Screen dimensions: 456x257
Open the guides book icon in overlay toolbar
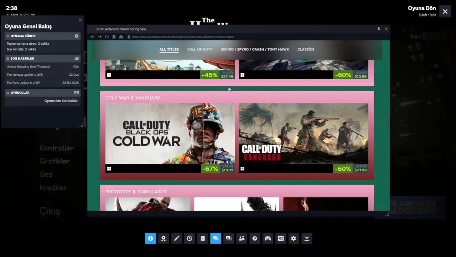pos(203,238)
